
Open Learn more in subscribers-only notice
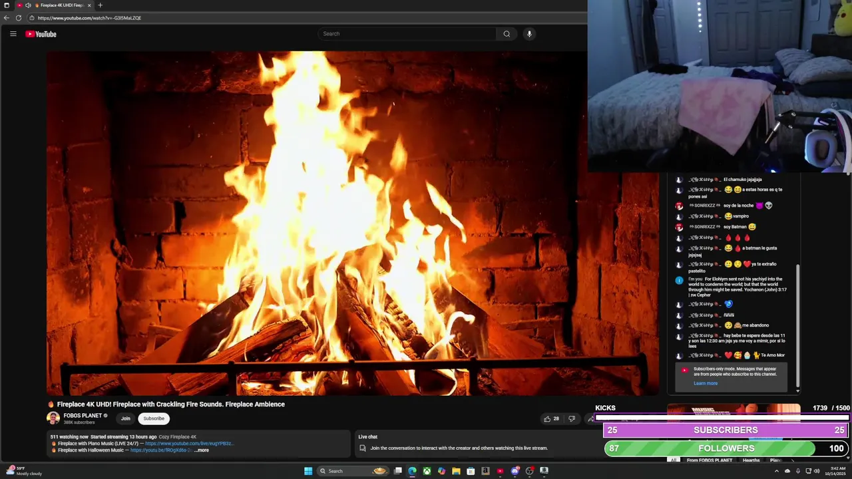pos(706,383)
